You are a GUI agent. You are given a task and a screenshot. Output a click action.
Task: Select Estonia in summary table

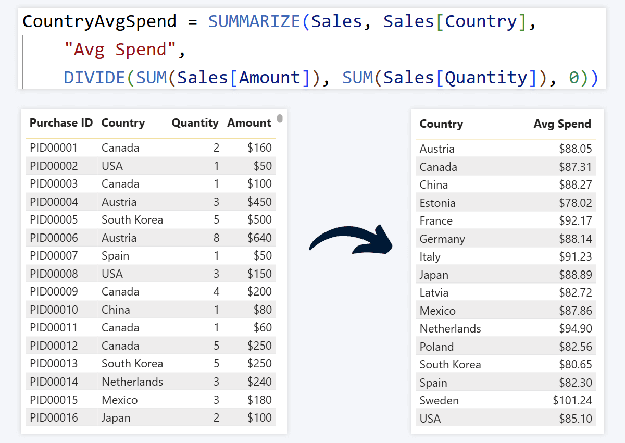click(438, 203)
